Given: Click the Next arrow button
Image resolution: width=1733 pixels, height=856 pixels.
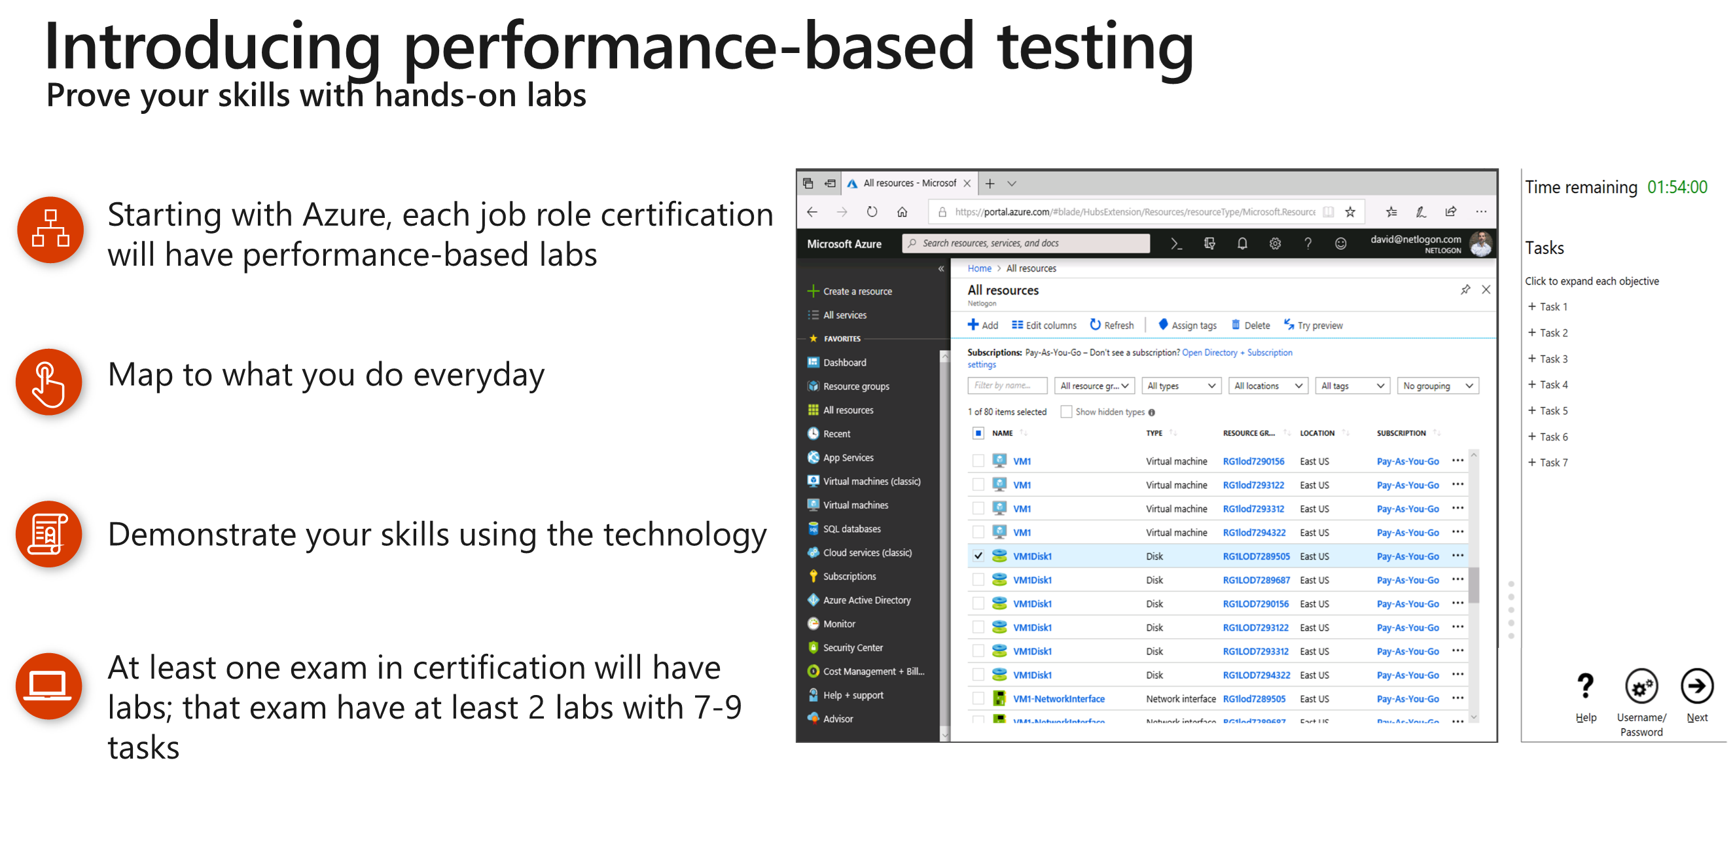Looking at the screenshot, I should coord(1696,687).
